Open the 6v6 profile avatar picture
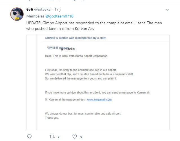Image resolution: width=180 pixels, height=141 pixels. [x=17, y=14]
